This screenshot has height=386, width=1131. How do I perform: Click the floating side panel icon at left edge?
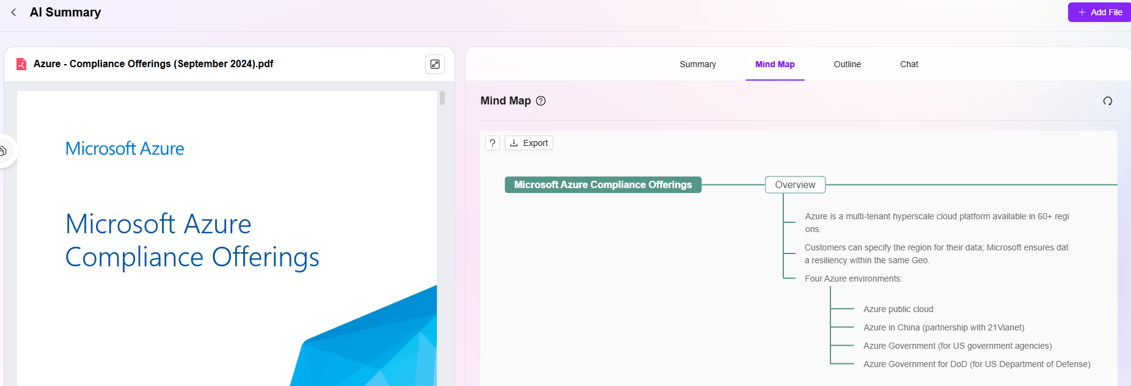[x=5, y=150]
